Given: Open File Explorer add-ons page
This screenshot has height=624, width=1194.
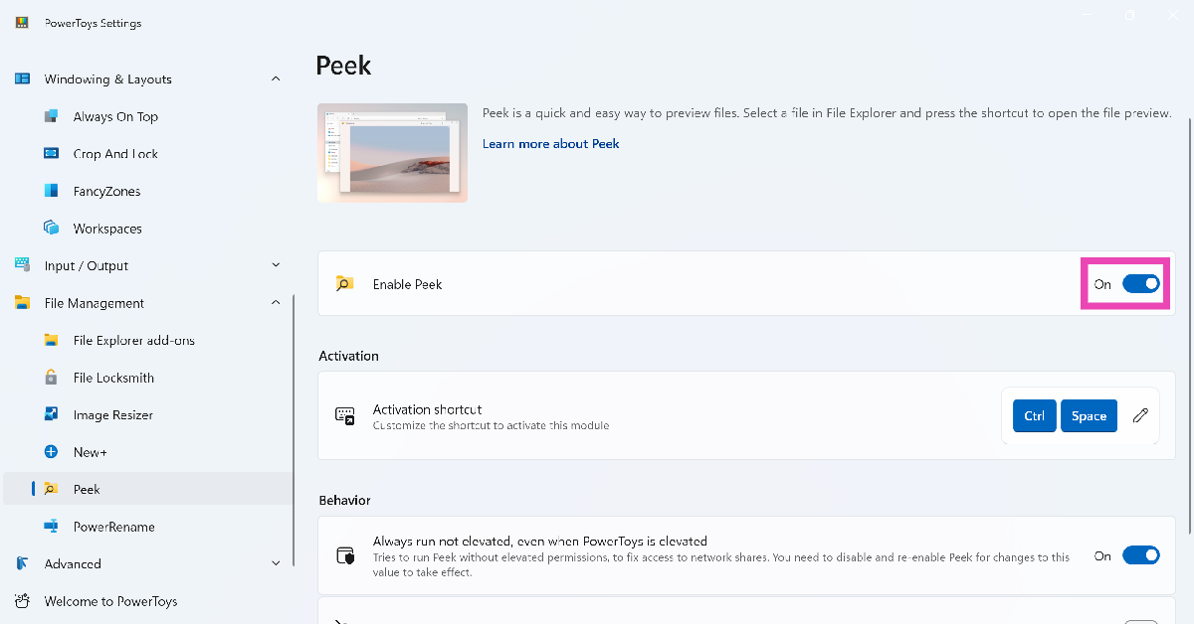Looking at the screenshot, I should [x=133, y=340].
